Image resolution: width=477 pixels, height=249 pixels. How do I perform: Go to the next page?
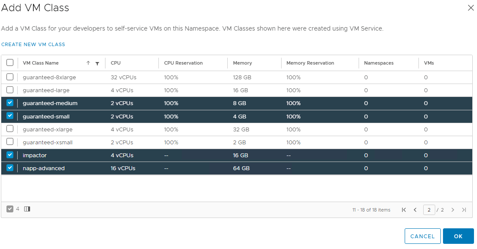pyautogui.click(x=452, y=210)
